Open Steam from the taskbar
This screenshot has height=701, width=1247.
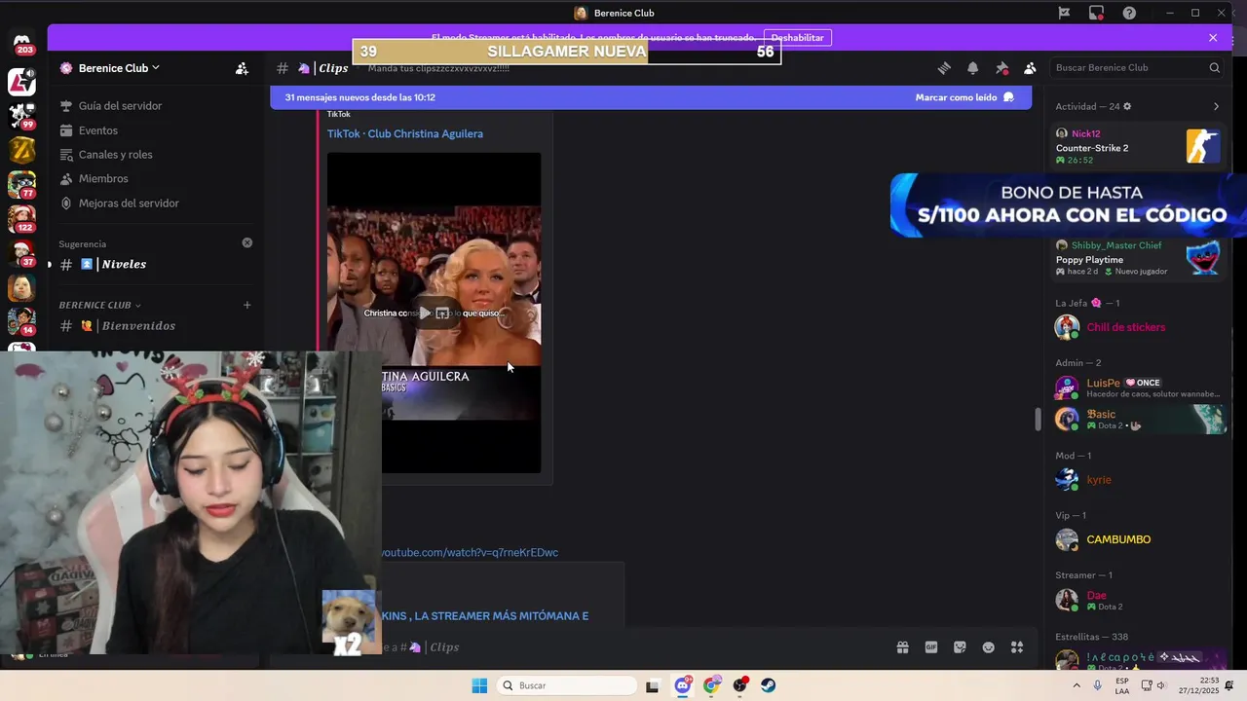[x=769, y=685]
